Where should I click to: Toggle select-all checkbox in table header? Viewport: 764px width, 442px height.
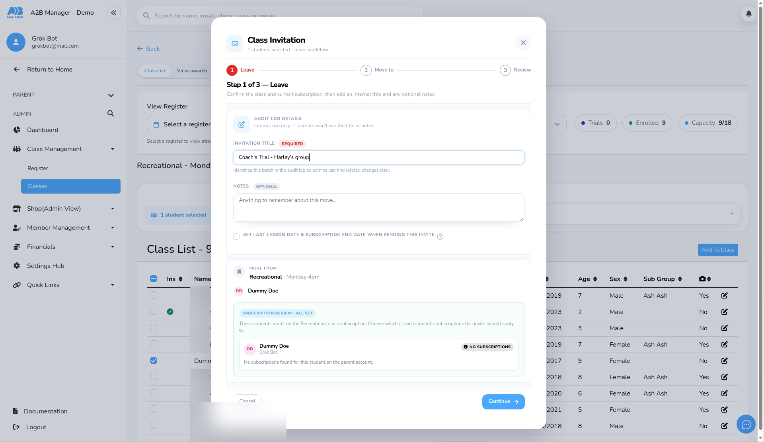click(154, 279)
